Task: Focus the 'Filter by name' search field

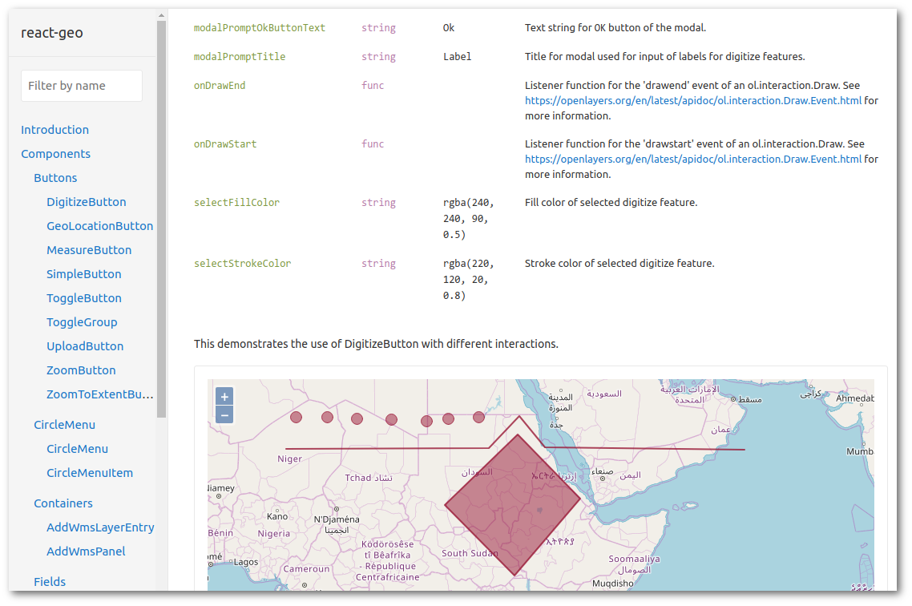Action: 82,86
